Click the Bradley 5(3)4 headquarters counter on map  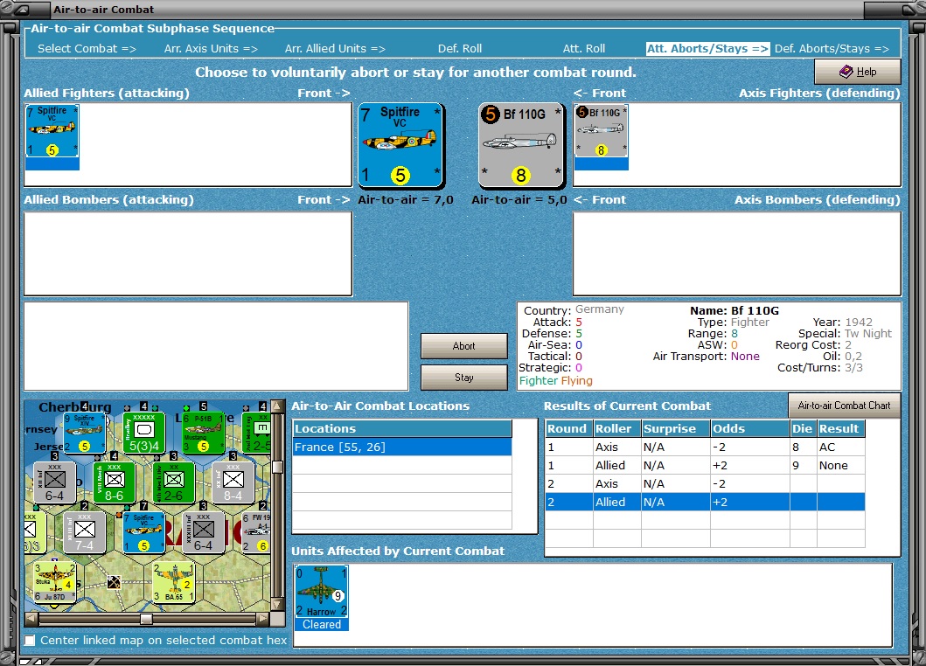pos(144,433)
